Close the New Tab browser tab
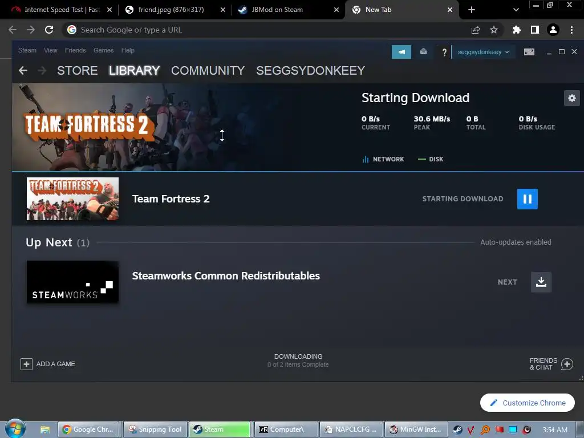This screenshot has width=584, height=438. point(449,10)
